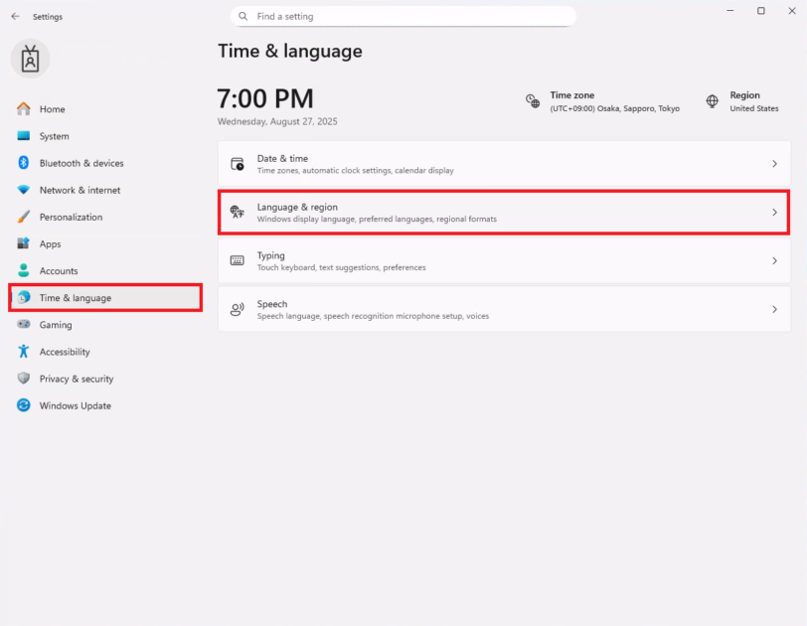The height and width of the screenshot is (626, 807).
Task: Click the Time & language page heading
Action: (x=290, y=51)
